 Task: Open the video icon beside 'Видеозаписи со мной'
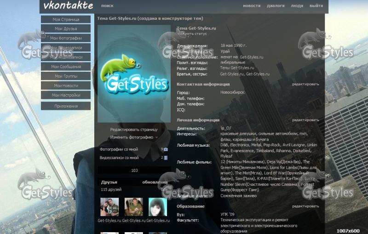(x=166, y=158)
